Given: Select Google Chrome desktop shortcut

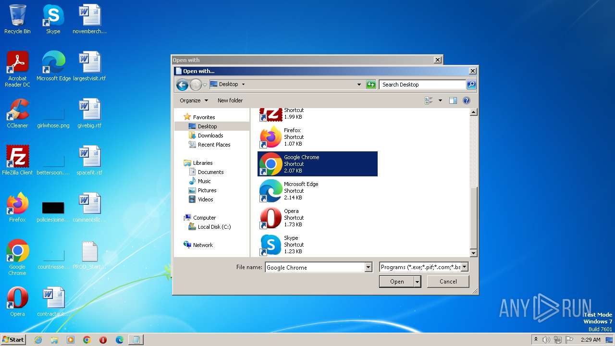Looking at the screenshot, I should click(17, 258).
